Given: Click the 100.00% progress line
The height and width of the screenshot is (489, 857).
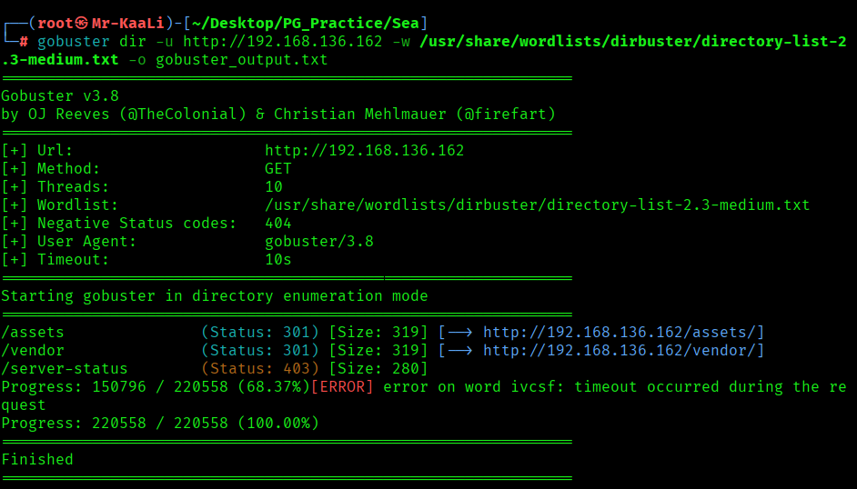Looking at the screenshot, I should (x=160, y=424).
